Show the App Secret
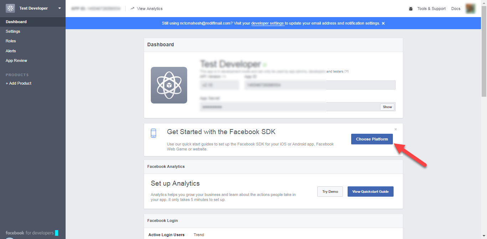 click(388, 107)
